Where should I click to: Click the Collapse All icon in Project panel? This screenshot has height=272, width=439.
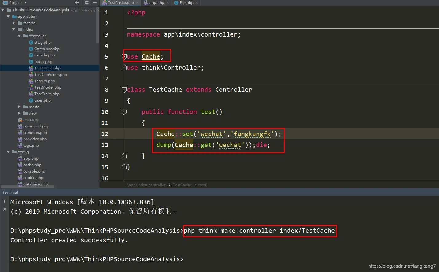[x=77, y=3]
